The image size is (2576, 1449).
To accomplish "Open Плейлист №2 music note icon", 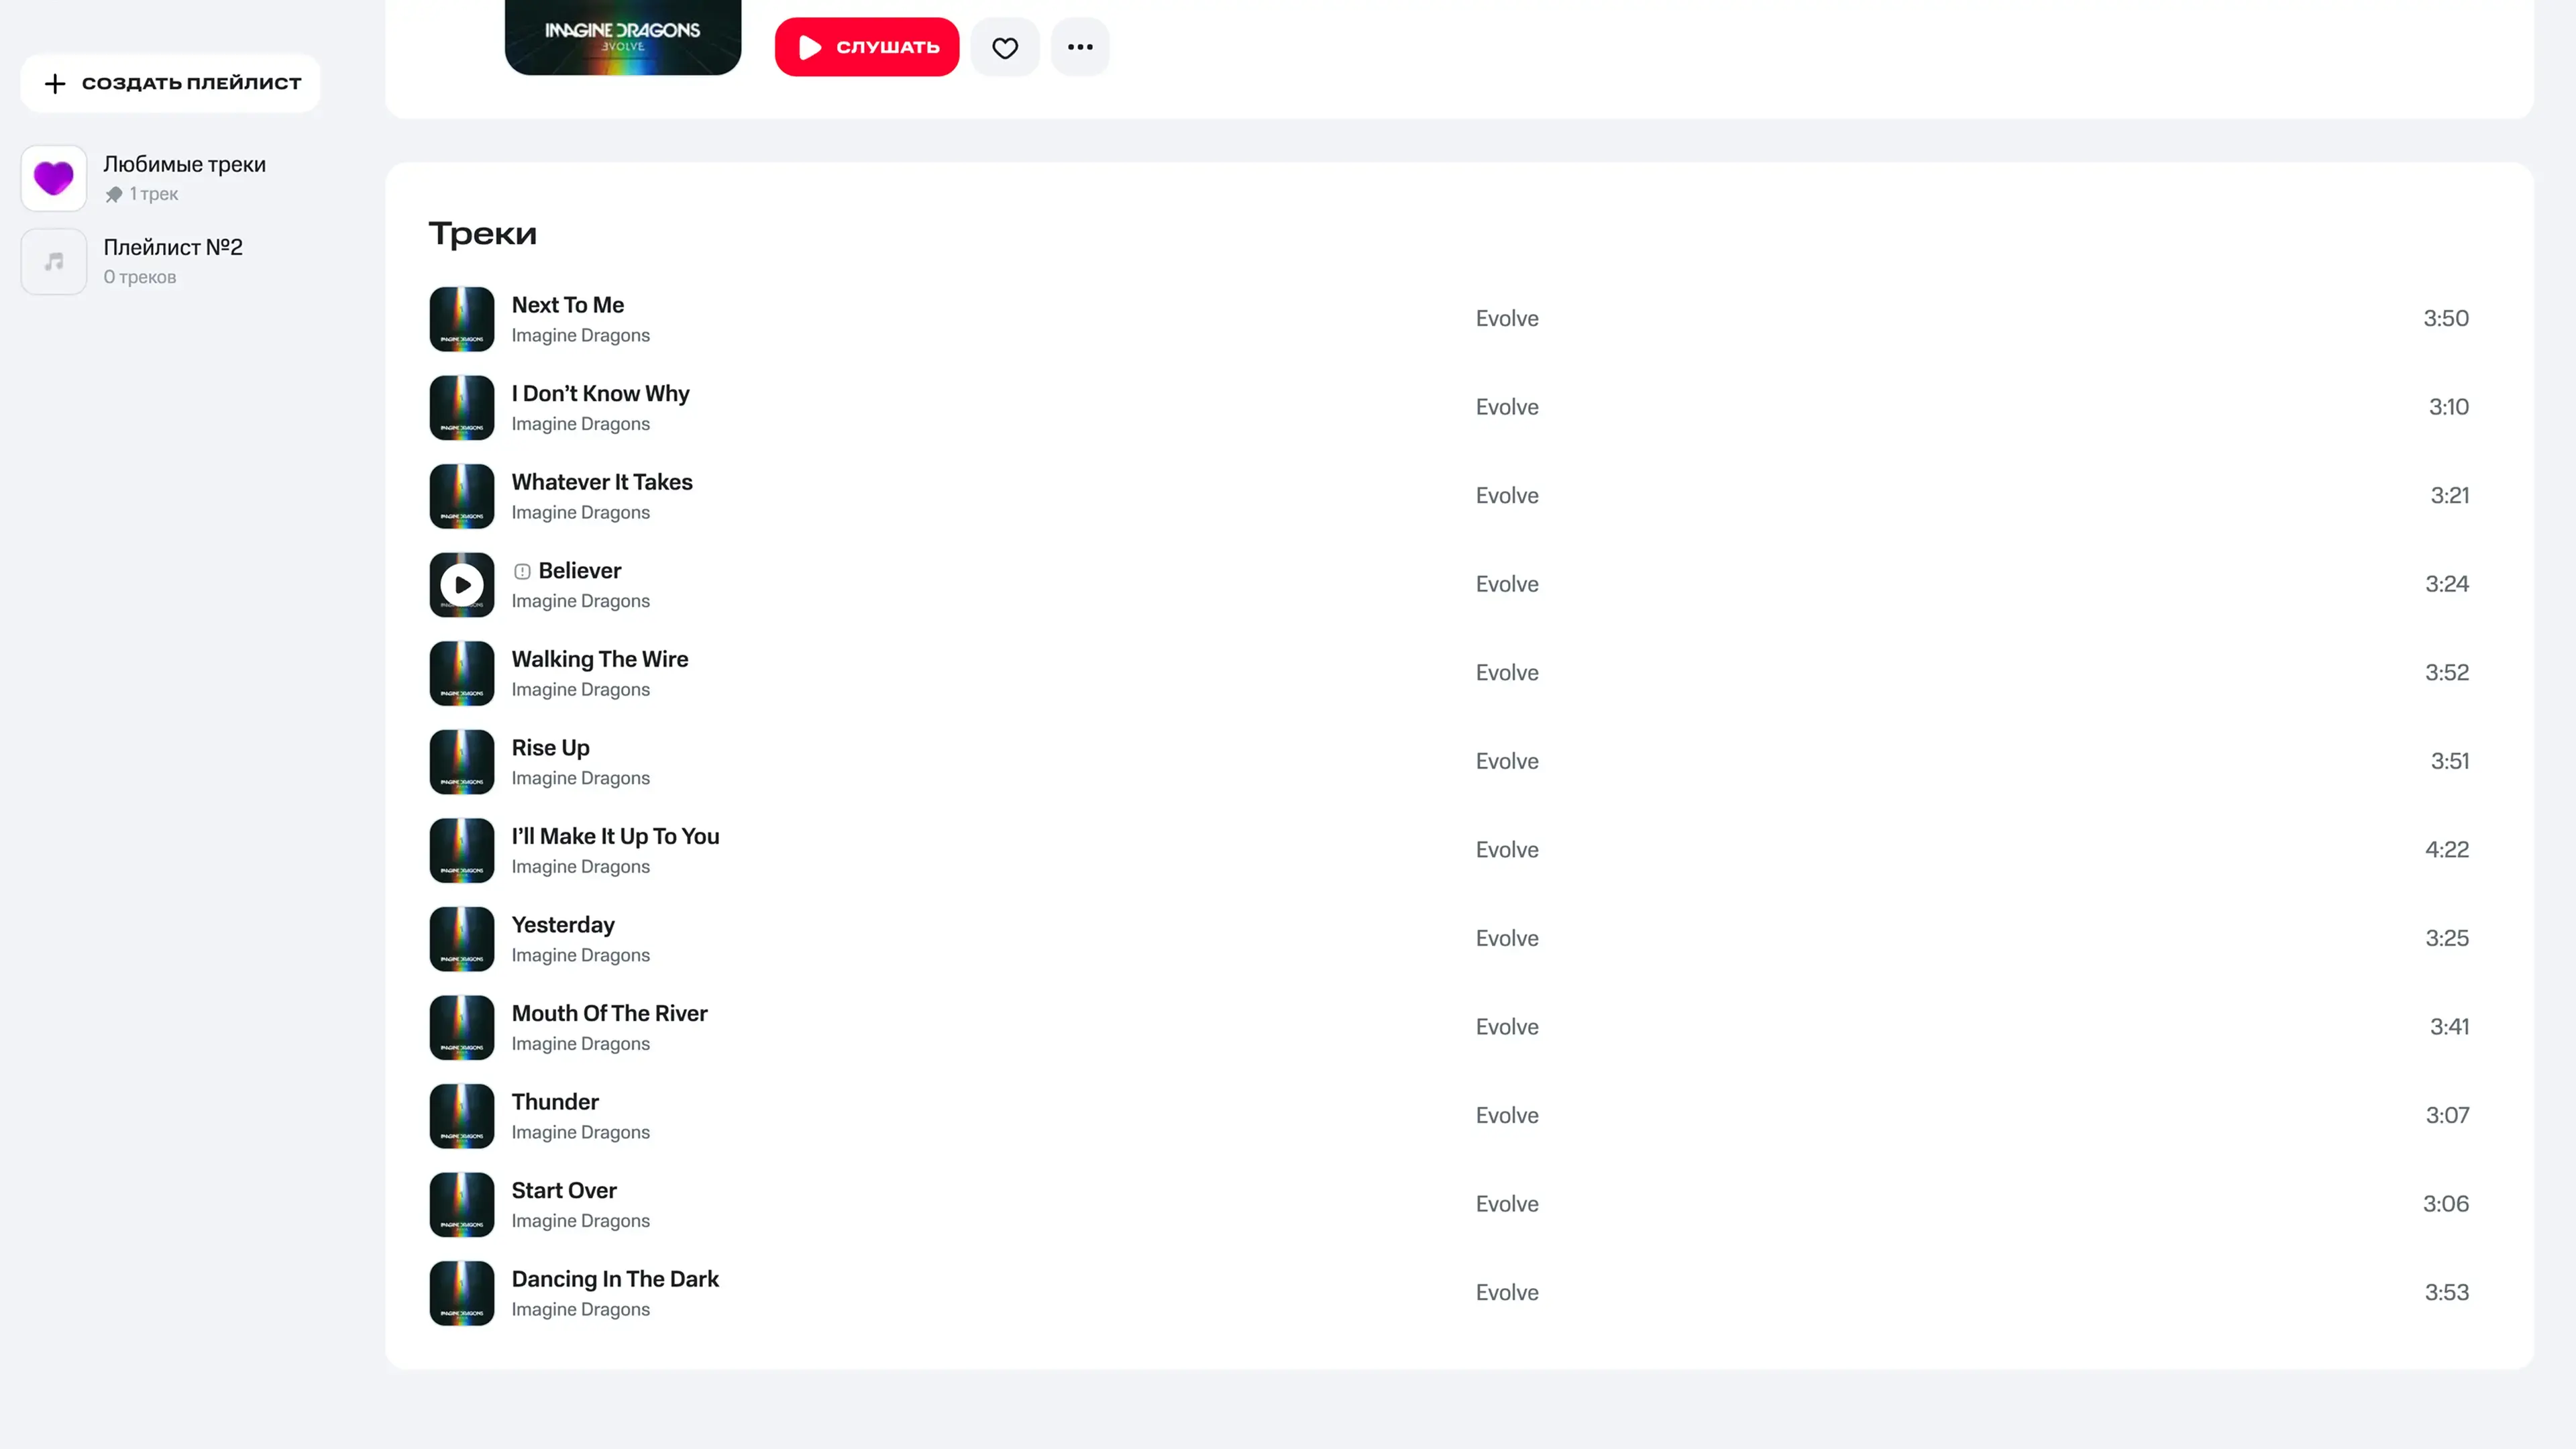I will coord(54,261).
